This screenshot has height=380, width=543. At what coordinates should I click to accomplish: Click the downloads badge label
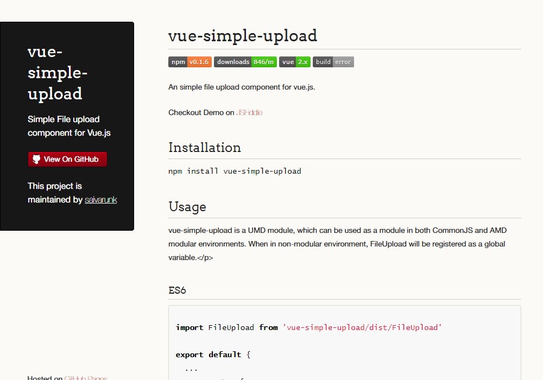tap(233, 61)
